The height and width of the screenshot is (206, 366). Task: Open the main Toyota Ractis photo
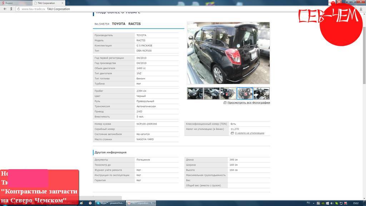coord(228,53)
